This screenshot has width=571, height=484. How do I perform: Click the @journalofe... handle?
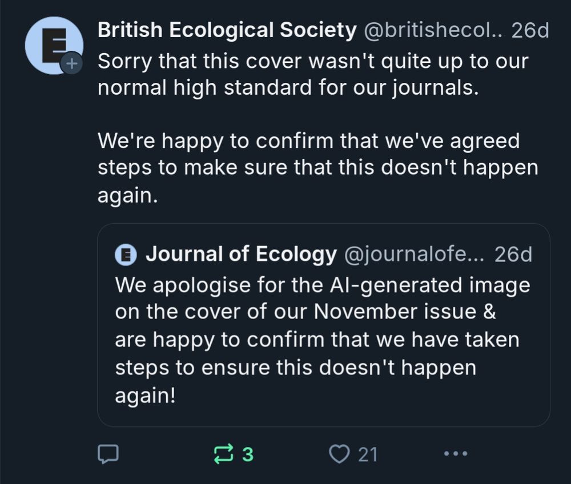coord(414,255)
